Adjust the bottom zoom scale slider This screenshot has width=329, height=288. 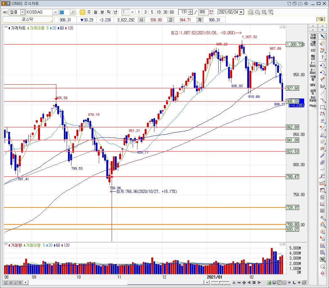220,283
